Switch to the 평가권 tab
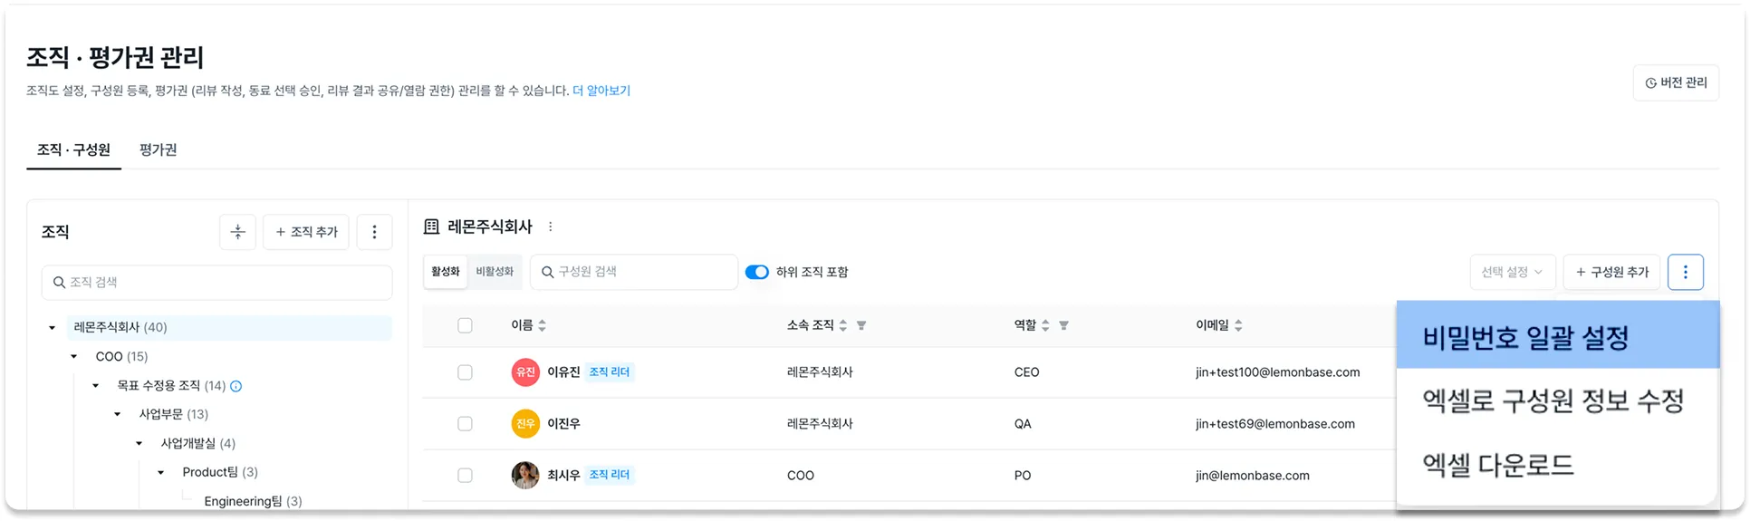The image size is (1750, 521). [159, 150]
